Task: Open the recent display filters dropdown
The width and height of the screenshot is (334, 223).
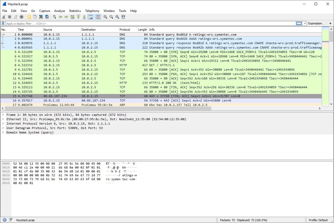Action: tap(305, 23)
